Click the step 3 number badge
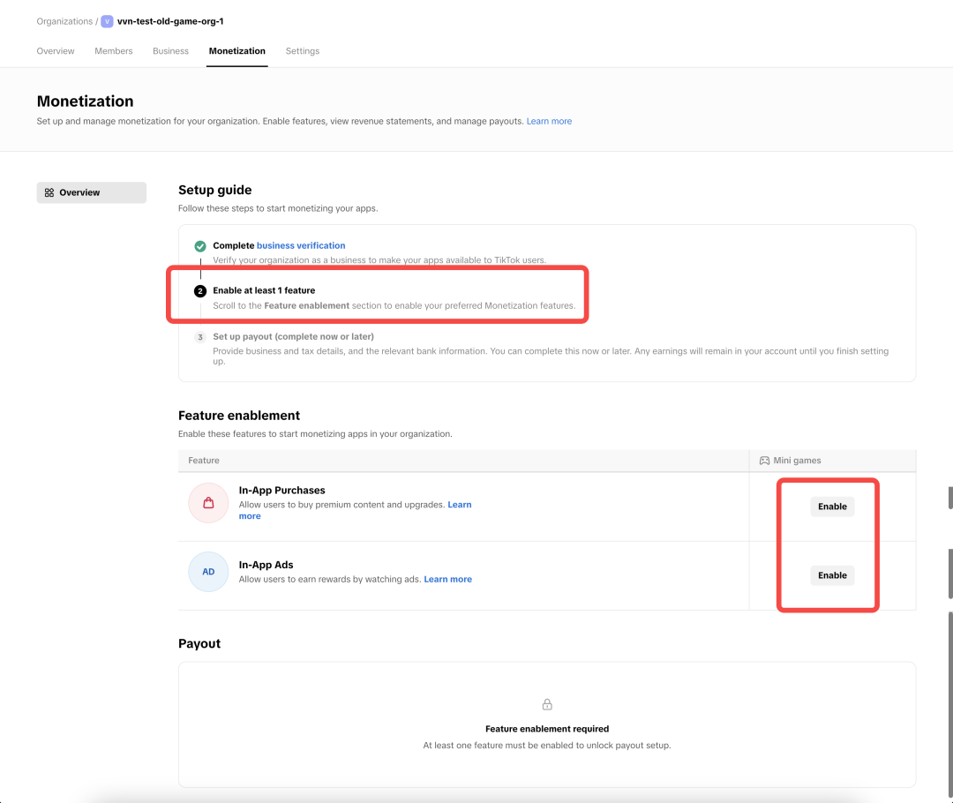The width and height of the screenshot is (953, 803). [x=200, y=337]
